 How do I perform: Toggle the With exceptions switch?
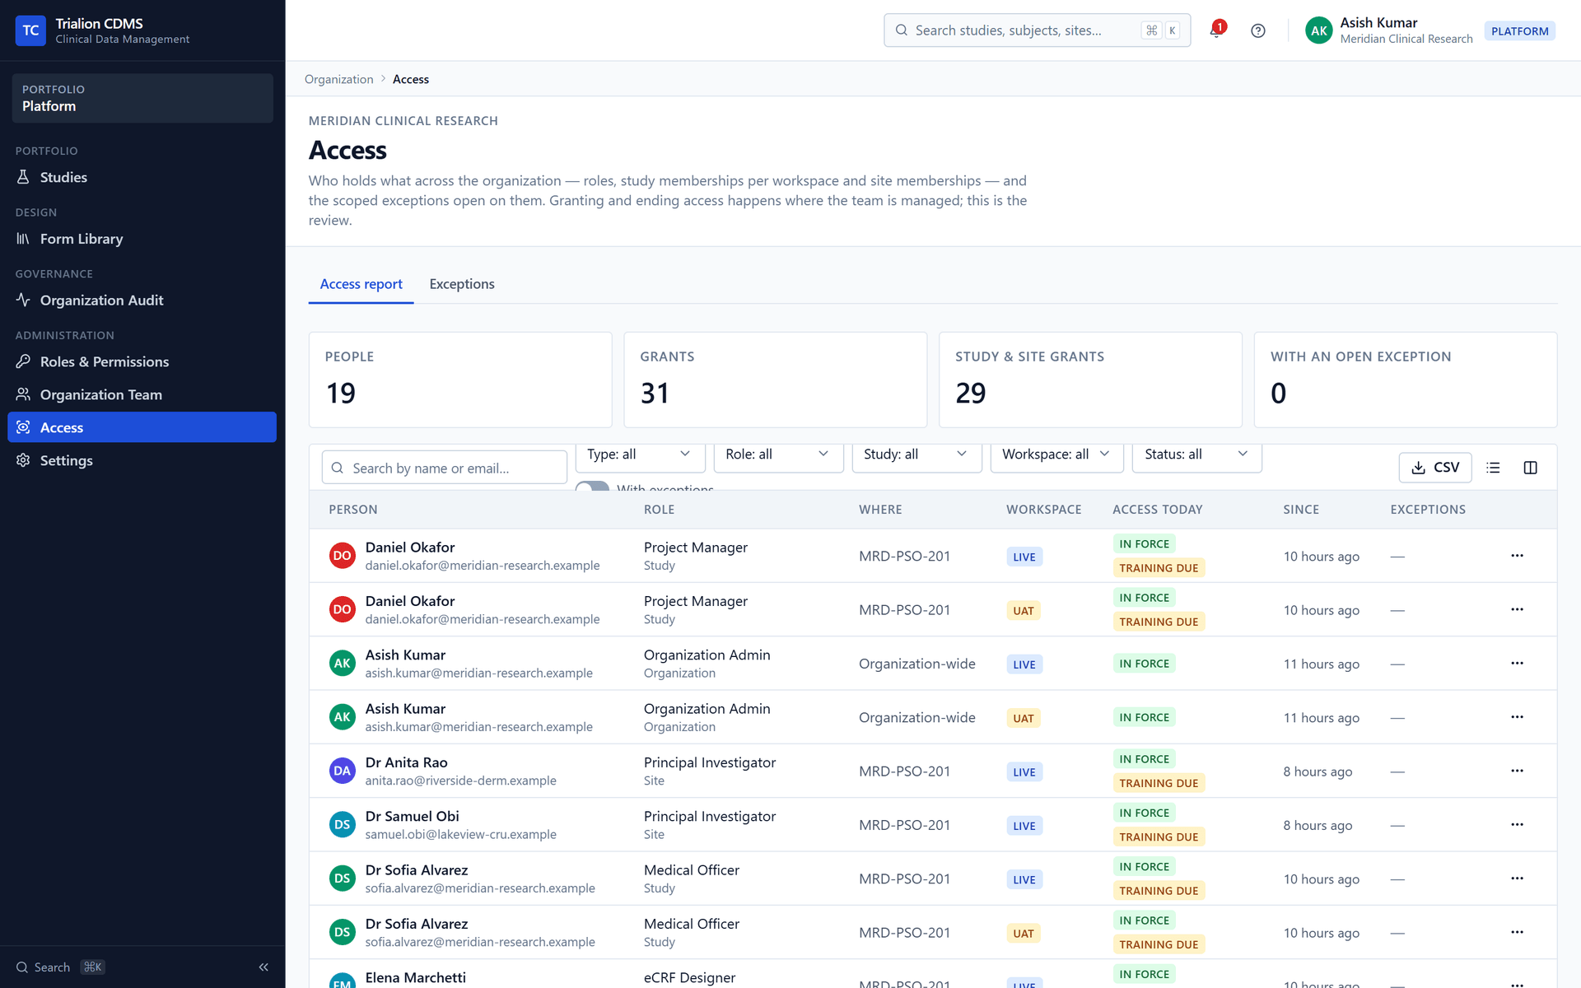(592, 487)
